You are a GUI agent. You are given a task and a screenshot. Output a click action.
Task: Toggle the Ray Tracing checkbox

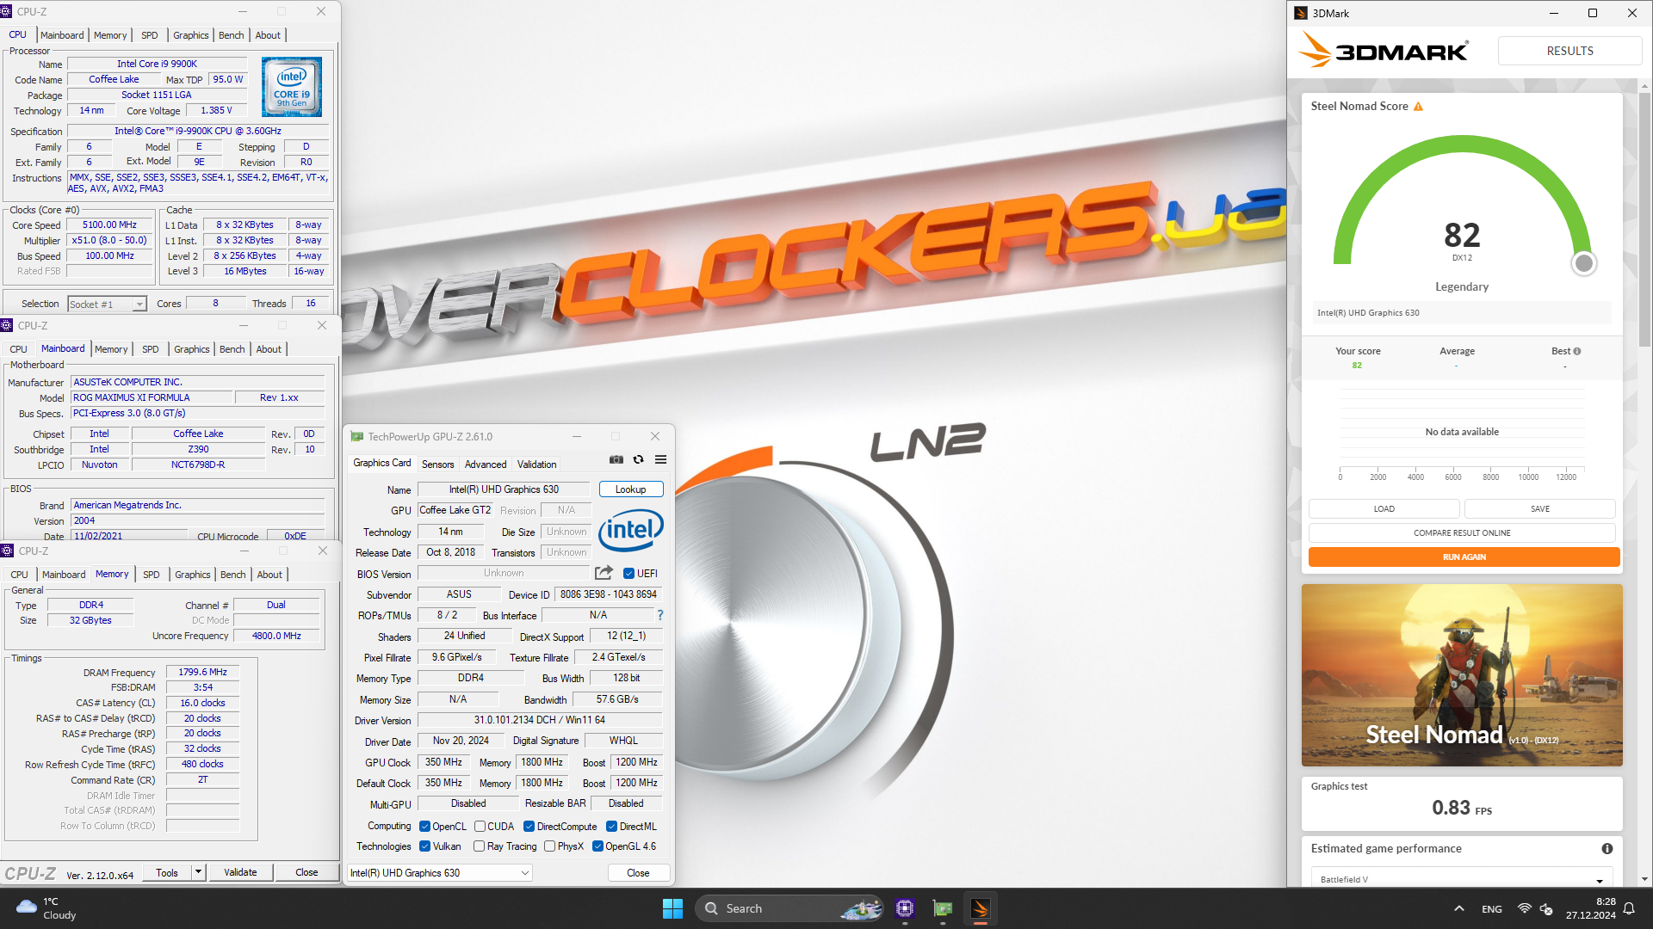click(x=480, y=846)
